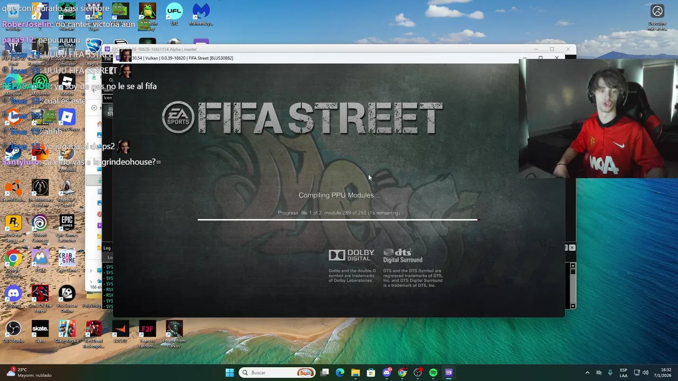Click the Log panel title in RPCS3

[107, 248]
